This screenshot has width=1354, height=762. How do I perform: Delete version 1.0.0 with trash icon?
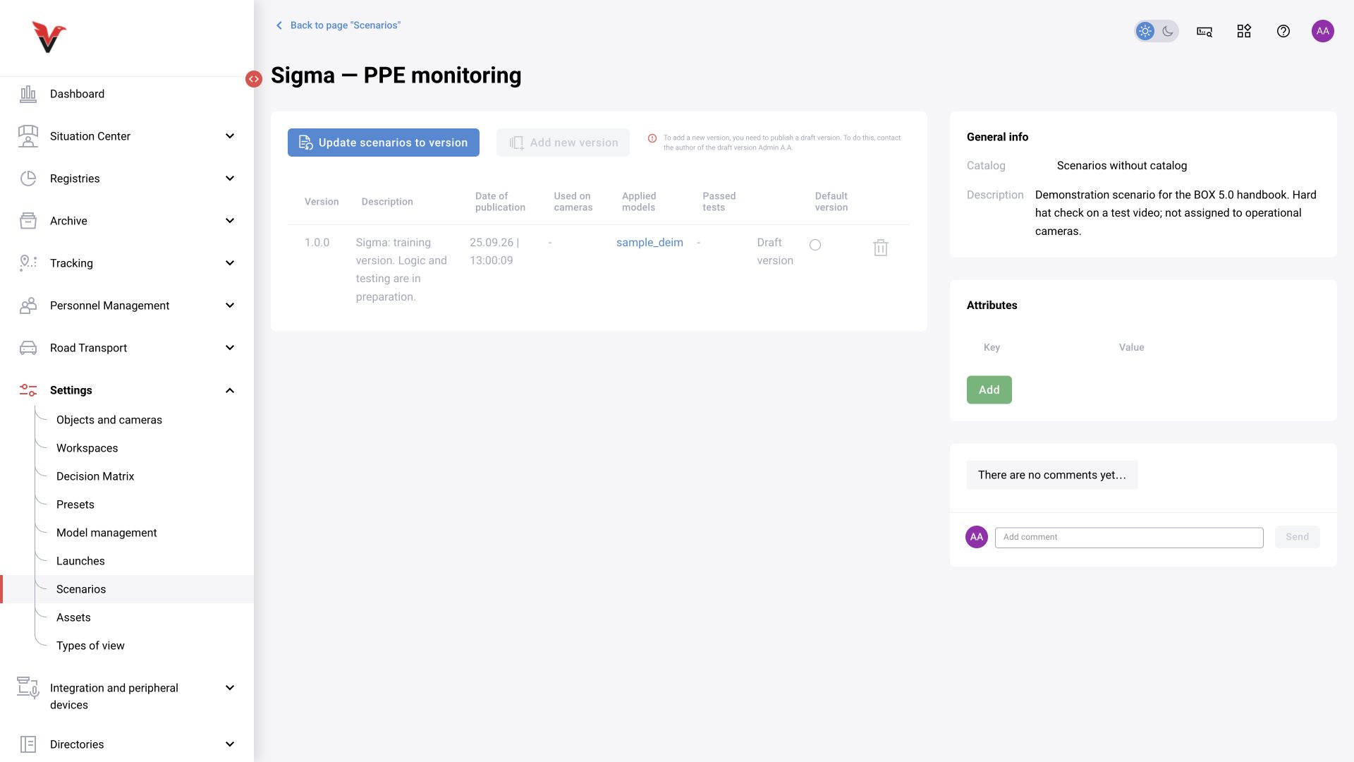point(881,248)
